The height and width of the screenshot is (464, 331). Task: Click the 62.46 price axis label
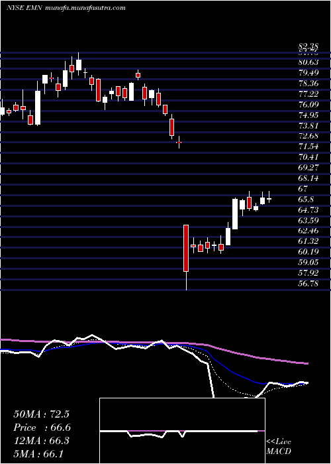click(308, 231)
